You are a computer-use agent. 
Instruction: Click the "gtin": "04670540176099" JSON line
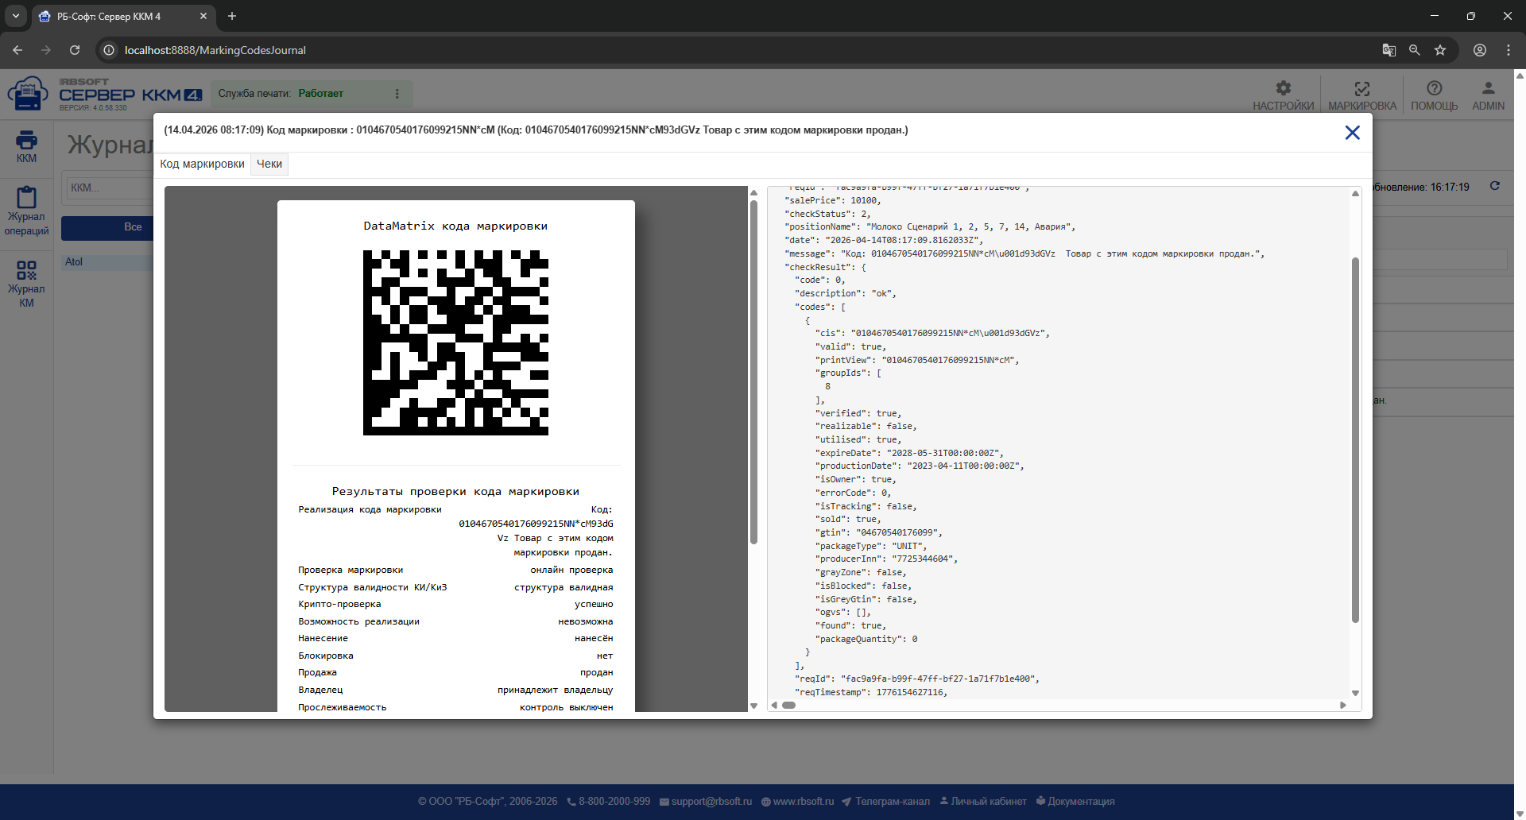click(x=879, y=532)
